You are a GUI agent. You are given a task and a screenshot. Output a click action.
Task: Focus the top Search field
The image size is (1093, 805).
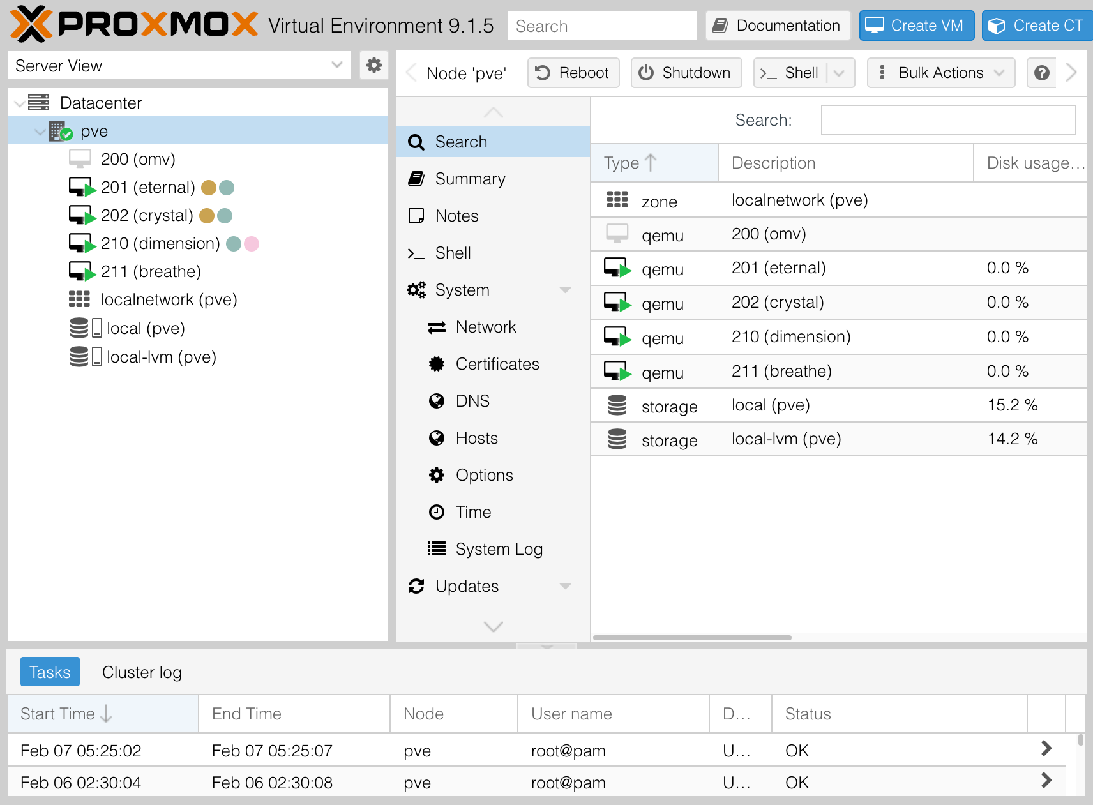[603, 26]
